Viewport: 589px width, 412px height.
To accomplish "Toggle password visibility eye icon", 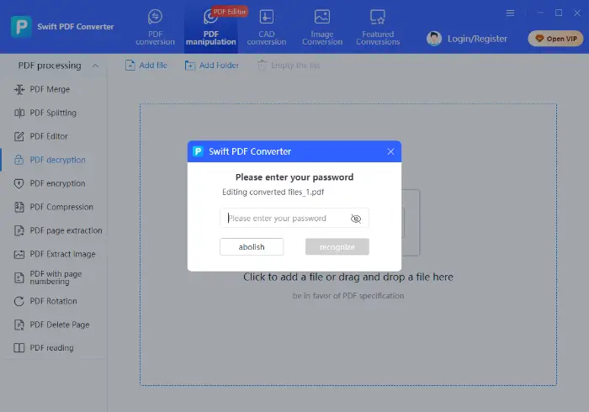I will click(x=356, y=219).
